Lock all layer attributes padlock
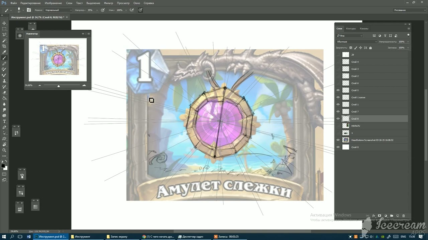Viewport: 428px width, 240px height. click(x=370, y=48)
